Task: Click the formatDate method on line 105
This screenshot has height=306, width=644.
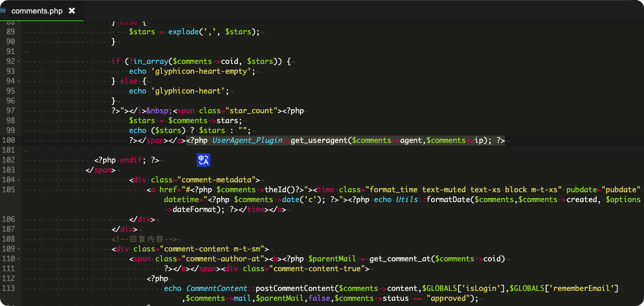Action: tap(448, 199)
